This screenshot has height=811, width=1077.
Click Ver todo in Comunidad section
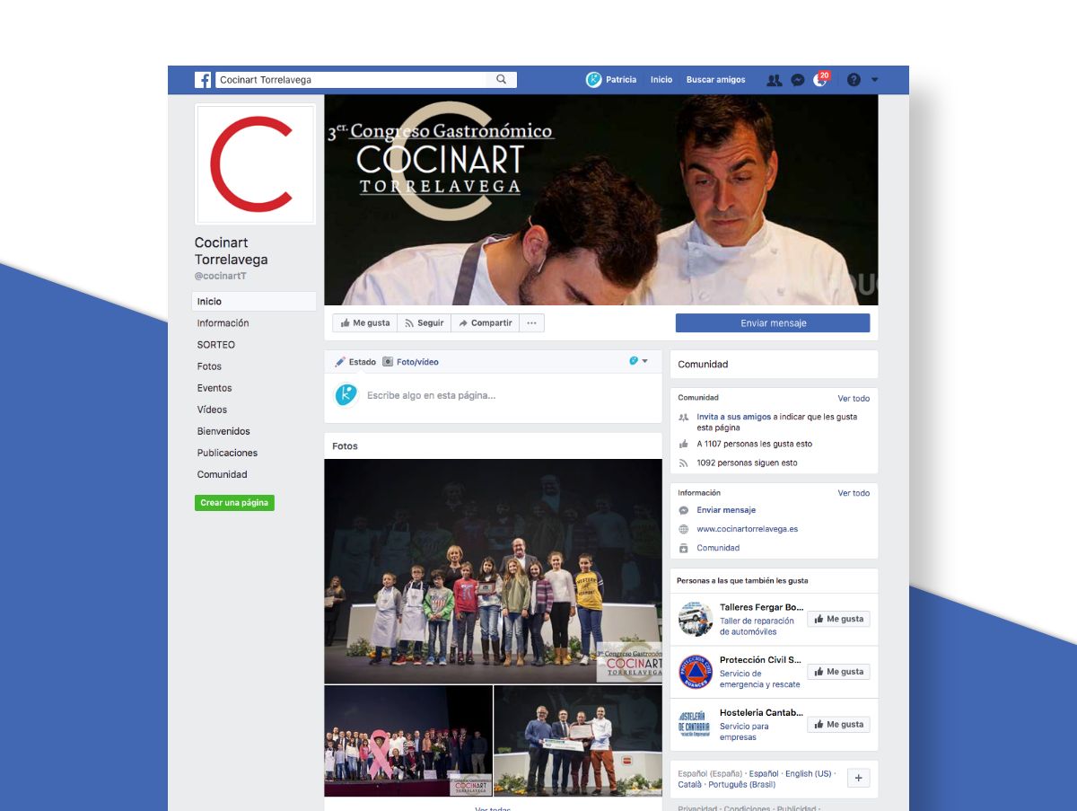tap(854, 398)
